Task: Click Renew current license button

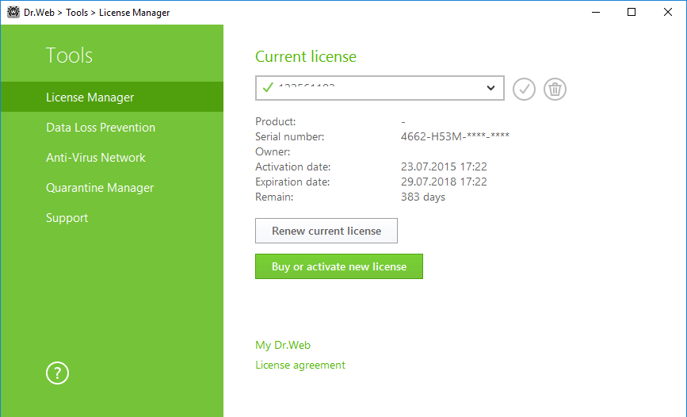Action: (x=326, y=231)
